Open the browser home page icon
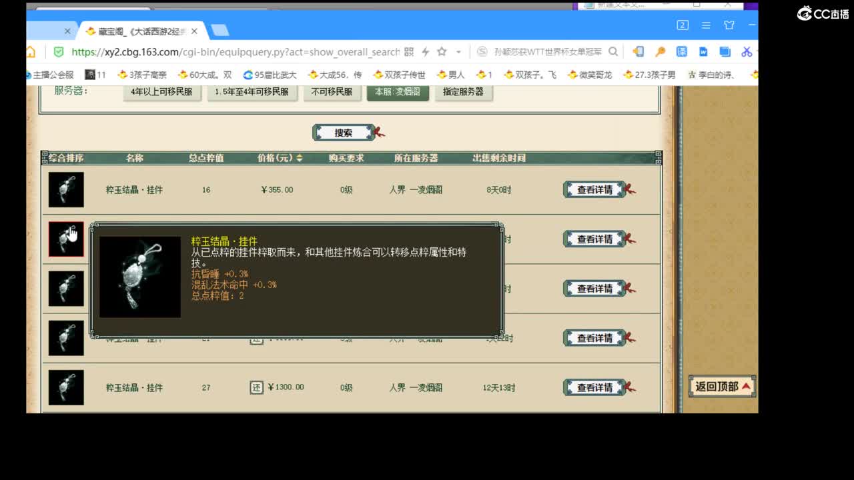 point(31,52)
